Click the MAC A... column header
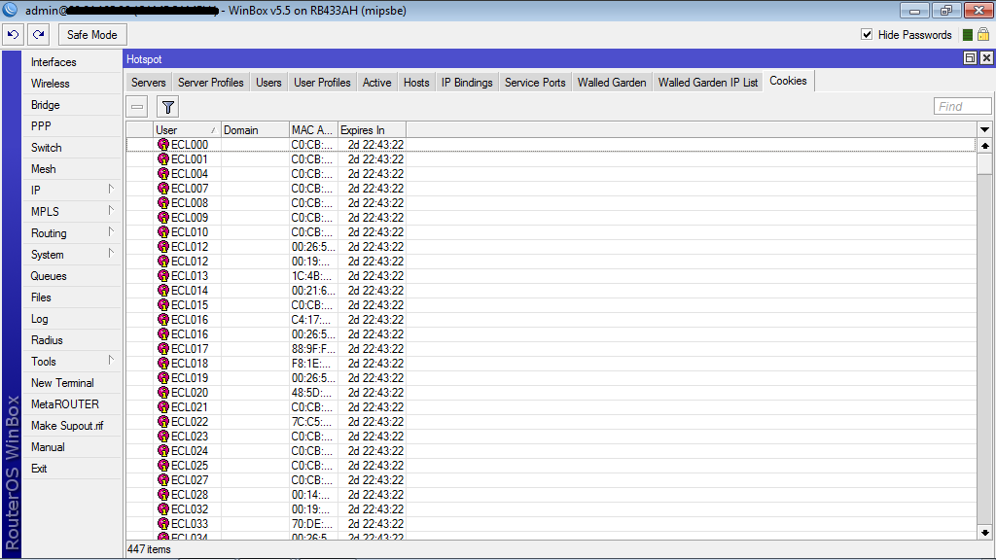 click(x=313, y=130)
